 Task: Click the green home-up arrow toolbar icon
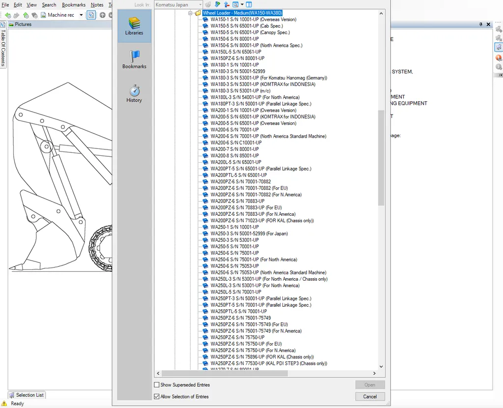[26, 15]
